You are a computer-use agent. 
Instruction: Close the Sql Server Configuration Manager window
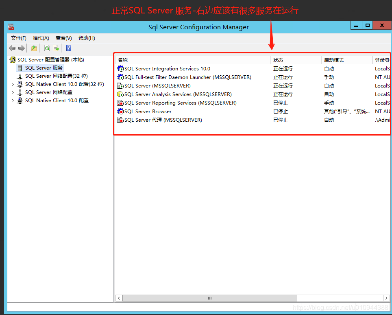click(x=382, y=25)
